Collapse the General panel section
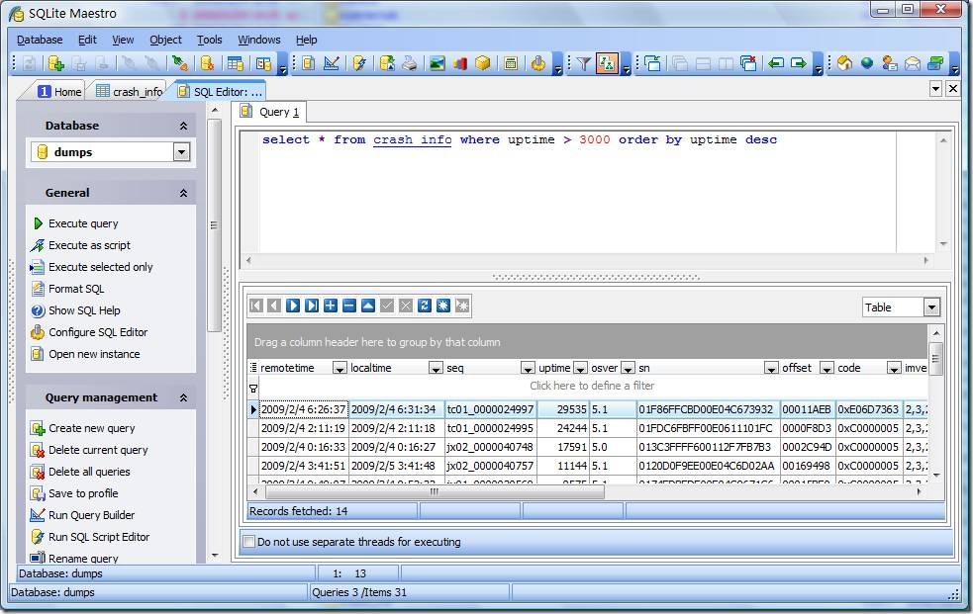 coord(184,194)
